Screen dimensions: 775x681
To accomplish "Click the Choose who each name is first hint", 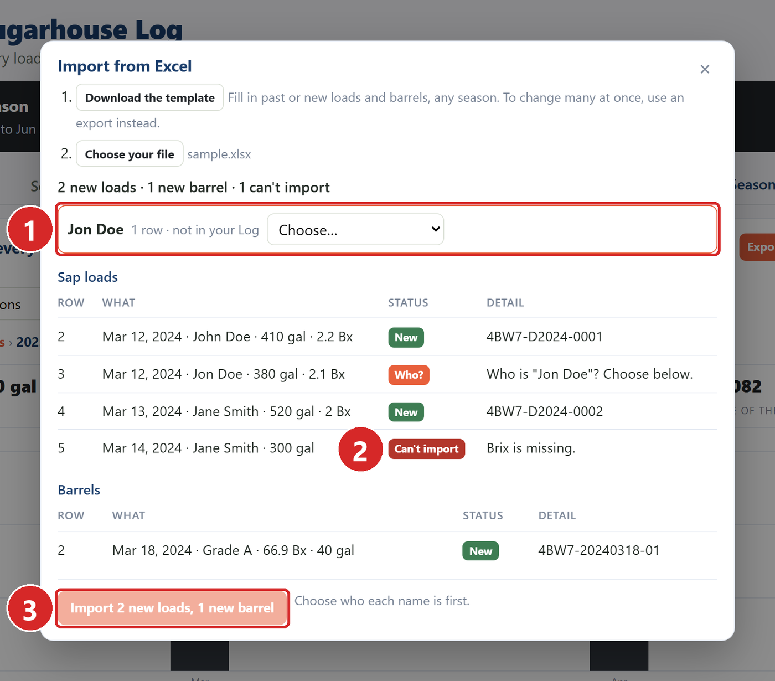I will click(x=382, y=601).
